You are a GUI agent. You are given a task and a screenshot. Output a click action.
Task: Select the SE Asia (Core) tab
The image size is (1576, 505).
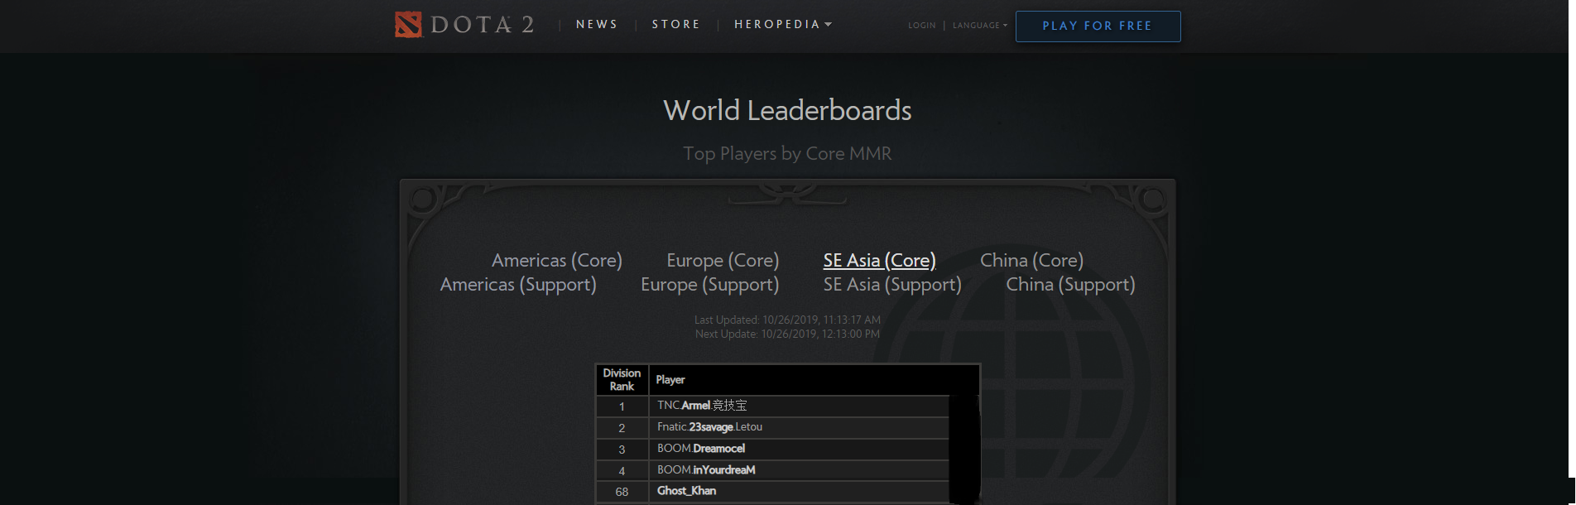(879, 260)
